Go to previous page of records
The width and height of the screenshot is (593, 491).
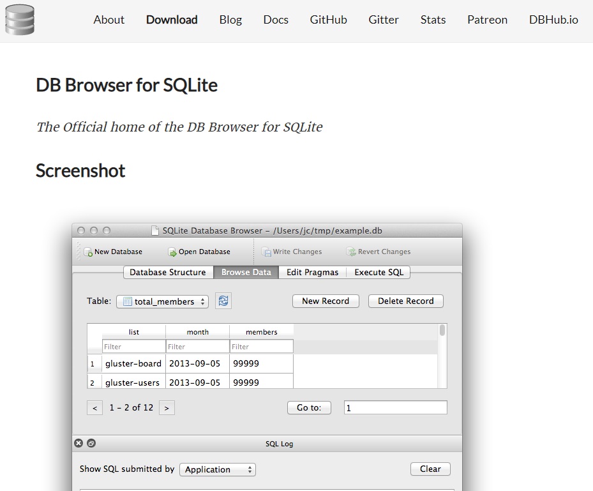pyautogui.click(x=94, y=408)
